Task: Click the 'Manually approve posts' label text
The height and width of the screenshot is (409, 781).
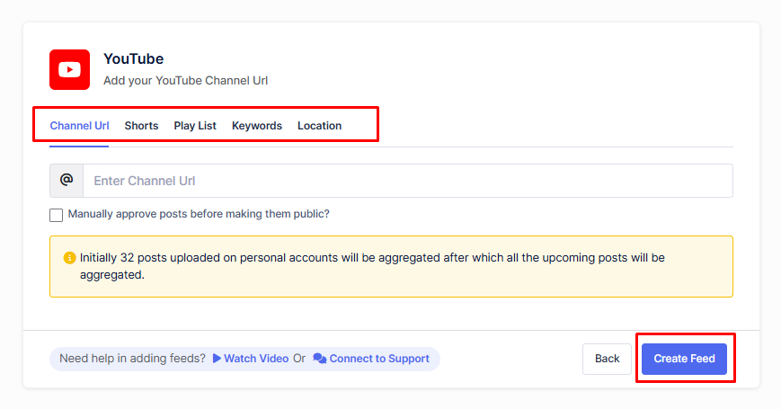Action: point(199,214)
